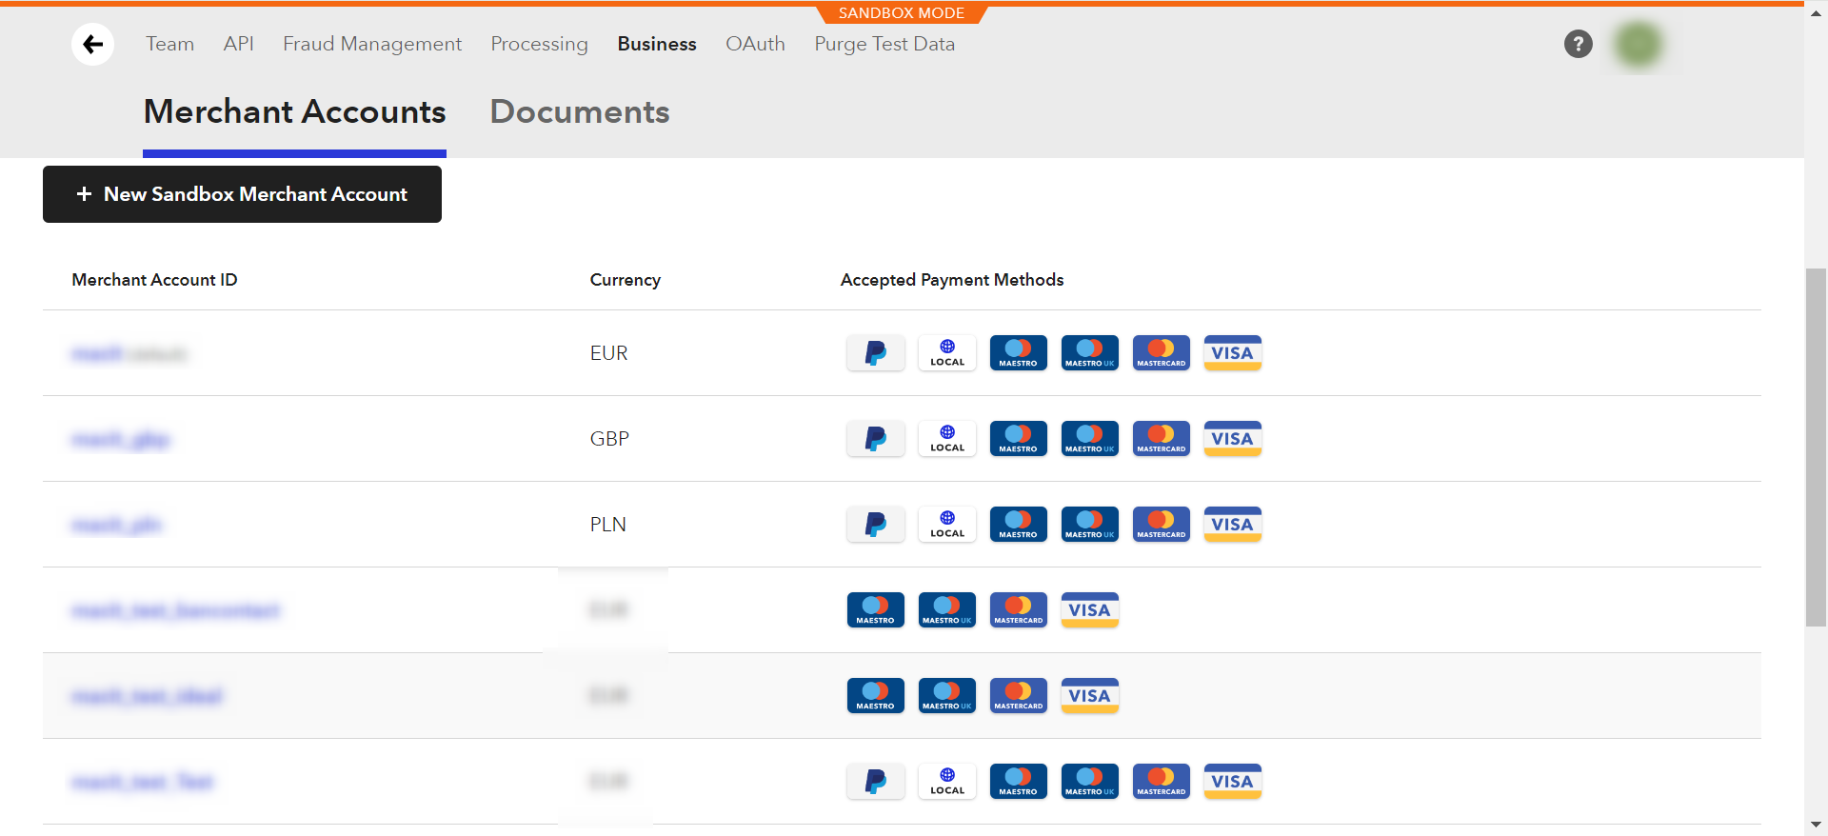Click the Visa icon in the PLN row
The image size is (1828, 836).
(x=1233, y=525)
